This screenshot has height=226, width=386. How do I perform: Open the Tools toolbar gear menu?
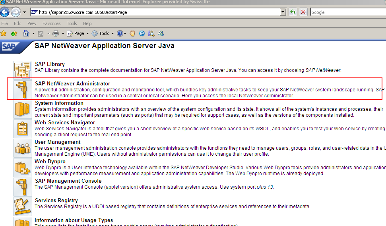(x=103, y=33)
